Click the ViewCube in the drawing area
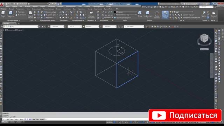Viewport: 224px width, 126px height. (204, 38)
